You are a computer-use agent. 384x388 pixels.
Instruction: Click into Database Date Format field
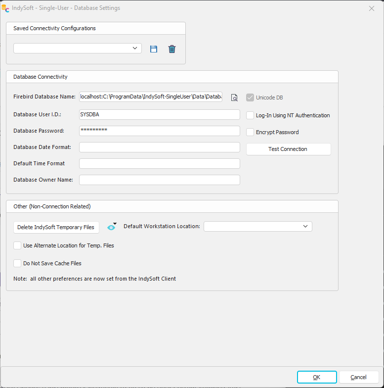tap(159, 147)
